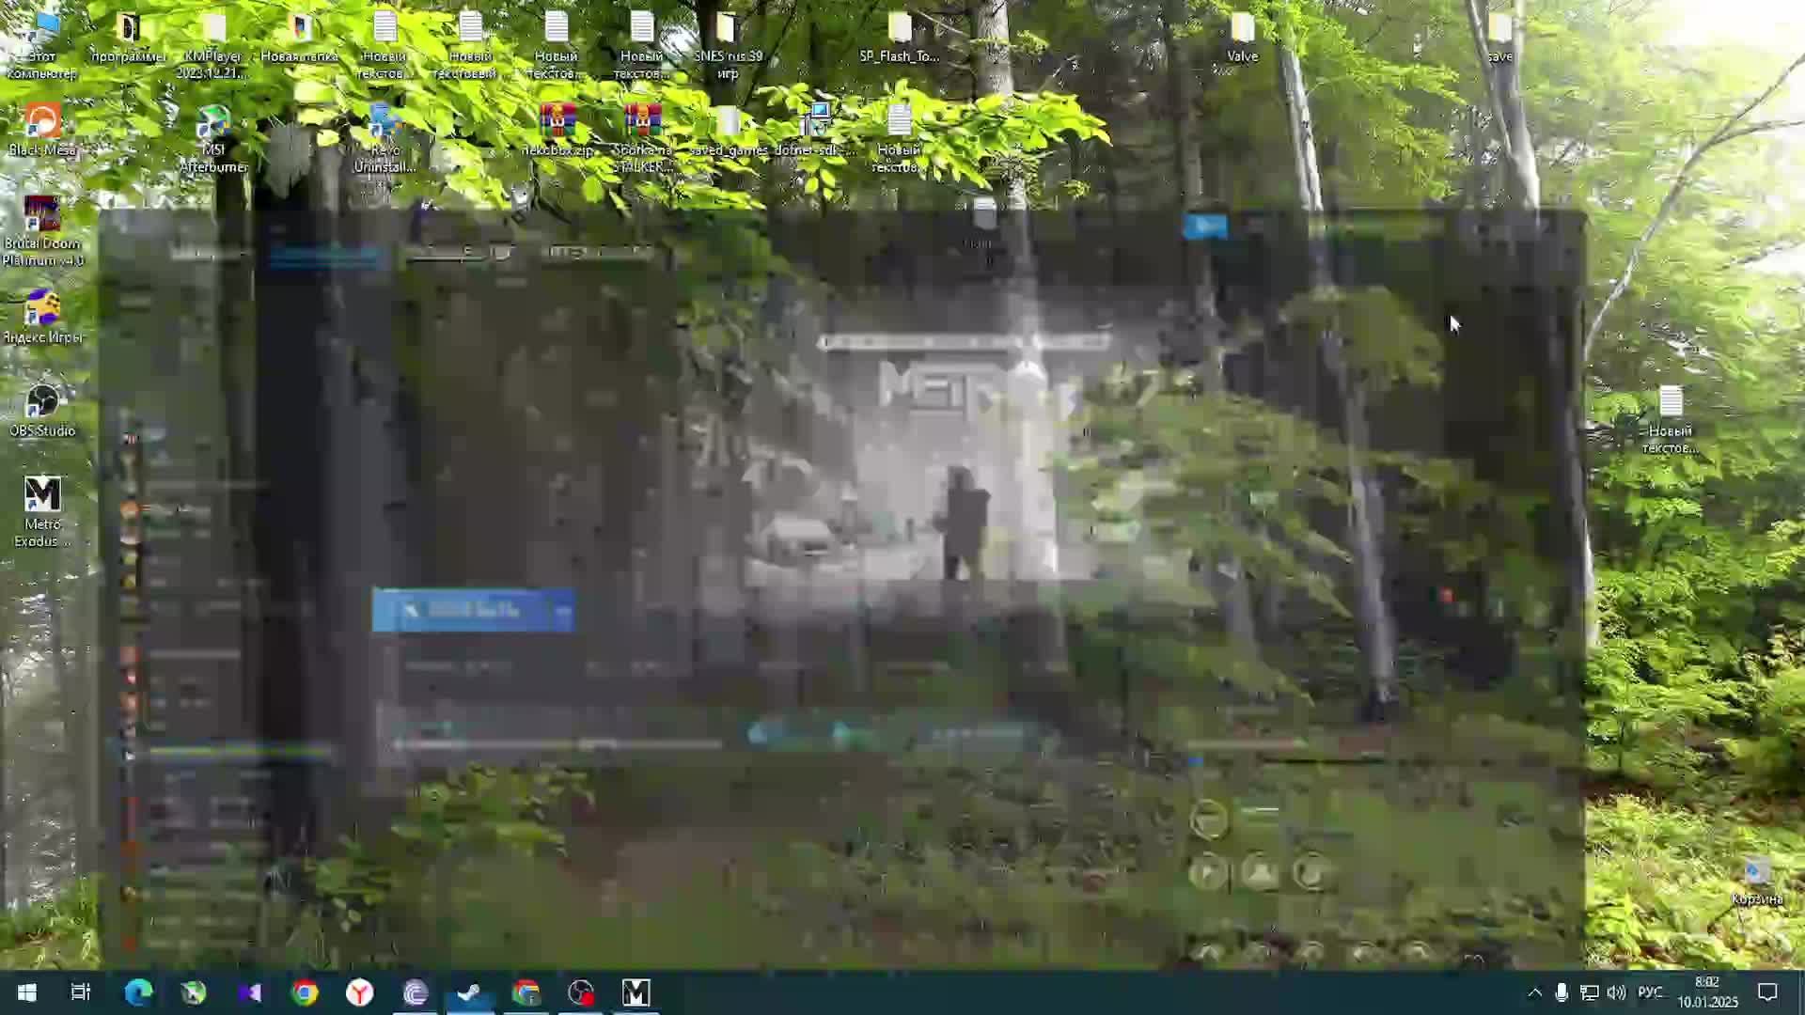Switch to Metro Exodus via the taskbar icon
Viewport: 1805px width, 1015px height.
[x=636, y=992]
